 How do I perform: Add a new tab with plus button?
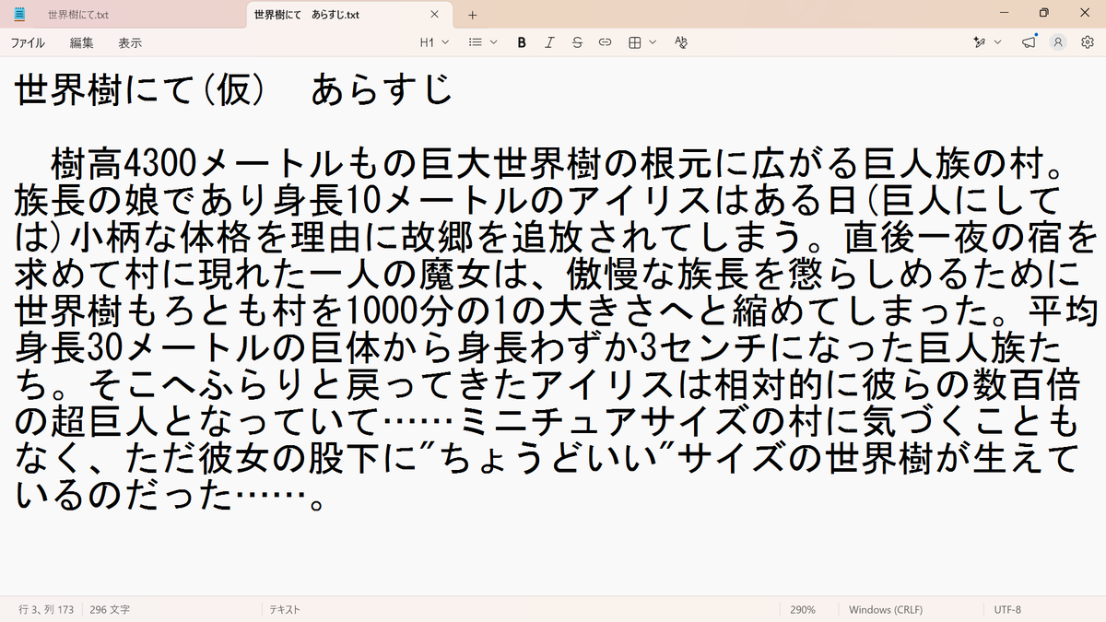473,15
